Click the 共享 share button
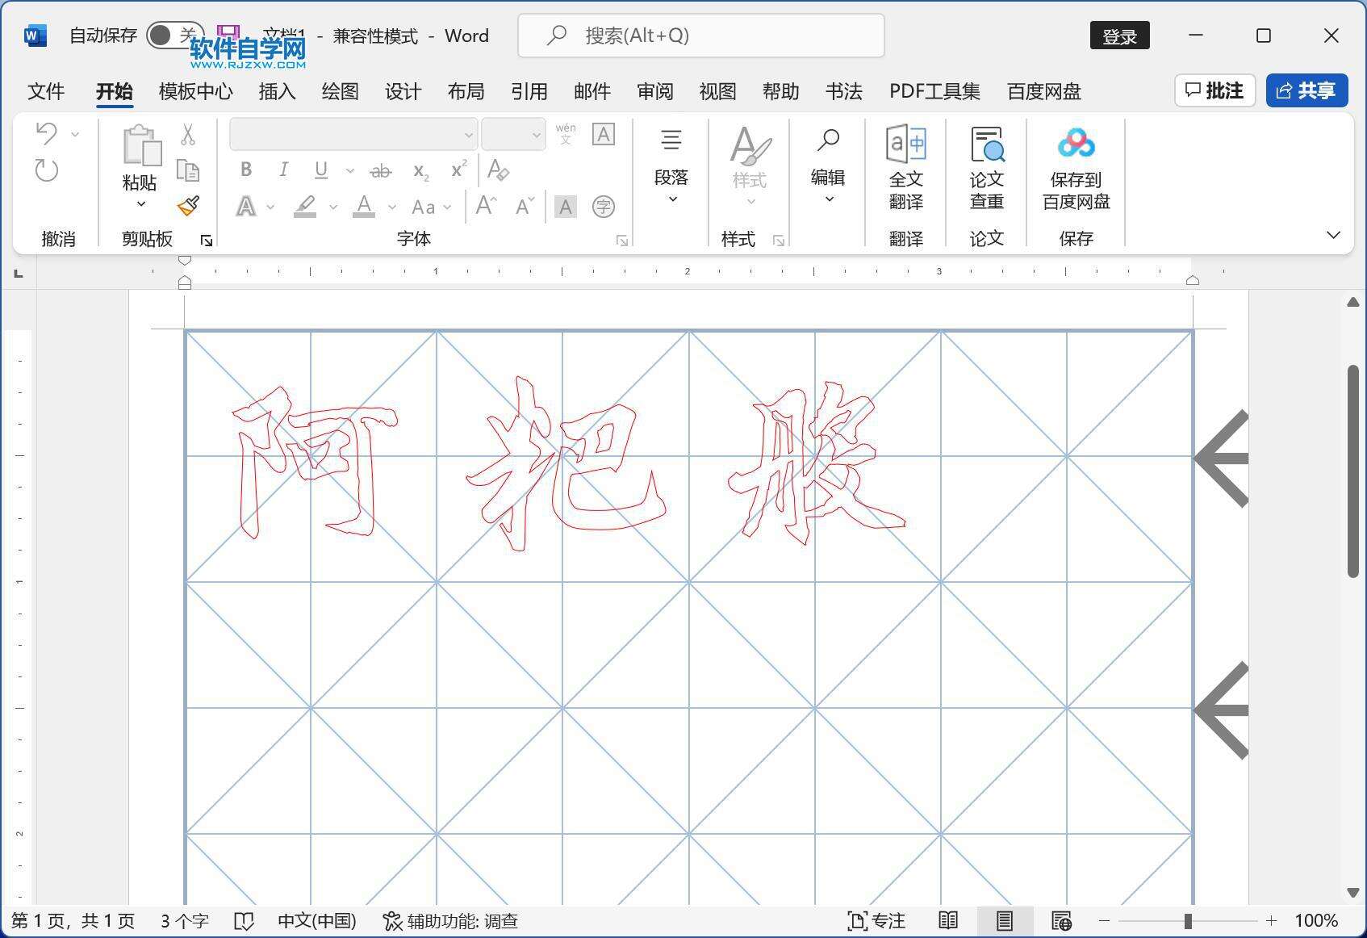 [1306, 90]
